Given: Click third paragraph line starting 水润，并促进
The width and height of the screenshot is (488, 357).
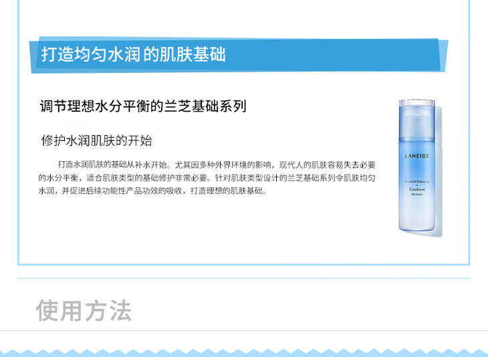Looking at the screenshot, I should tap(152, 191).
